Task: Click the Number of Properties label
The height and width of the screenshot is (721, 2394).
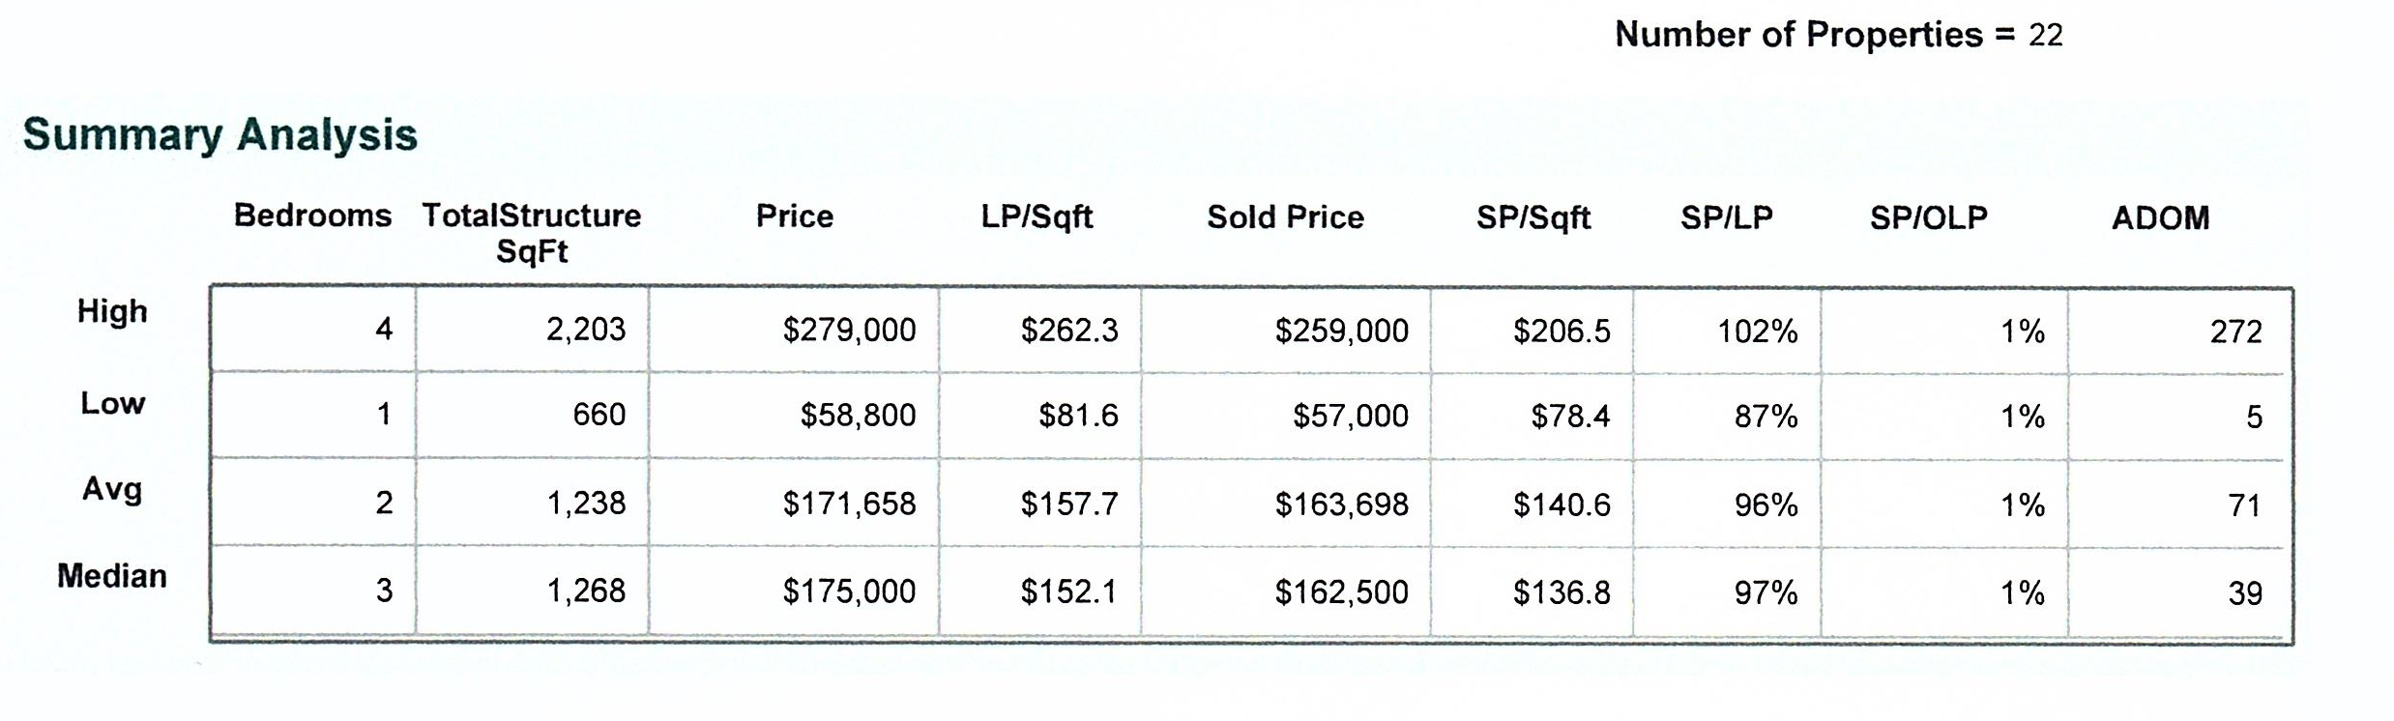Action: tap(1814, 35)
